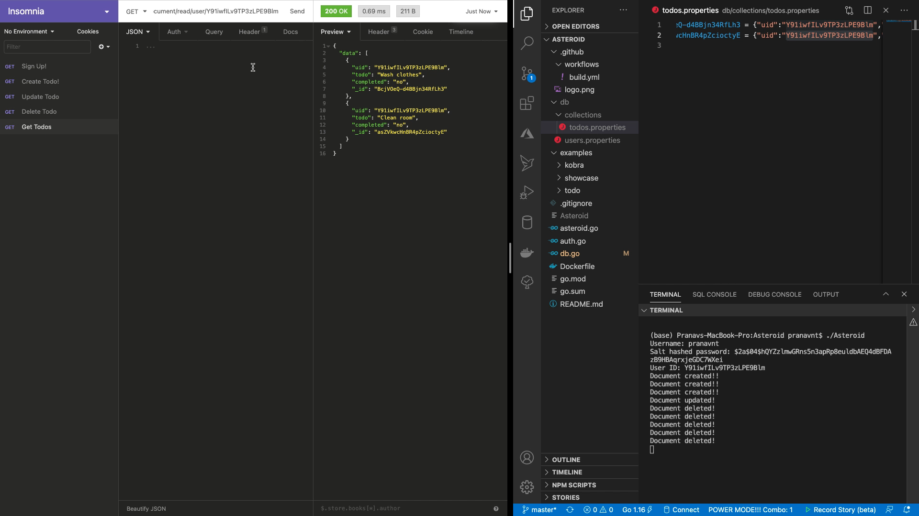Viewport: 919px width, 516px height.
Task: Click Record Story (beta) in status bar
Action: [840, 510]
